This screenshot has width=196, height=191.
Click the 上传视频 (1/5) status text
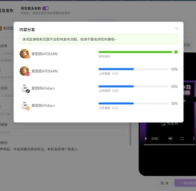point(108,74)
